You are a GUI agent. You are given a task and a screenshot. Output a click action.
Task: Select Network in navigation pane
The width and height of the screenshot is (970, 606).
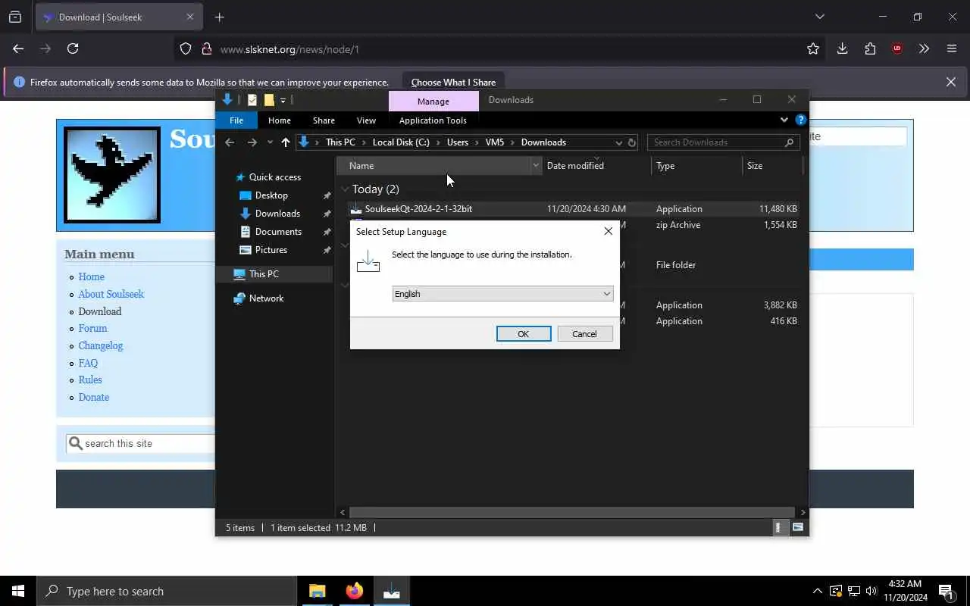pyautogui.click(x=266, y=298)
